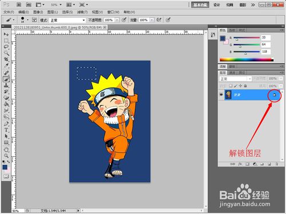
Task: Open the Image menu
Action: [38, 12]
